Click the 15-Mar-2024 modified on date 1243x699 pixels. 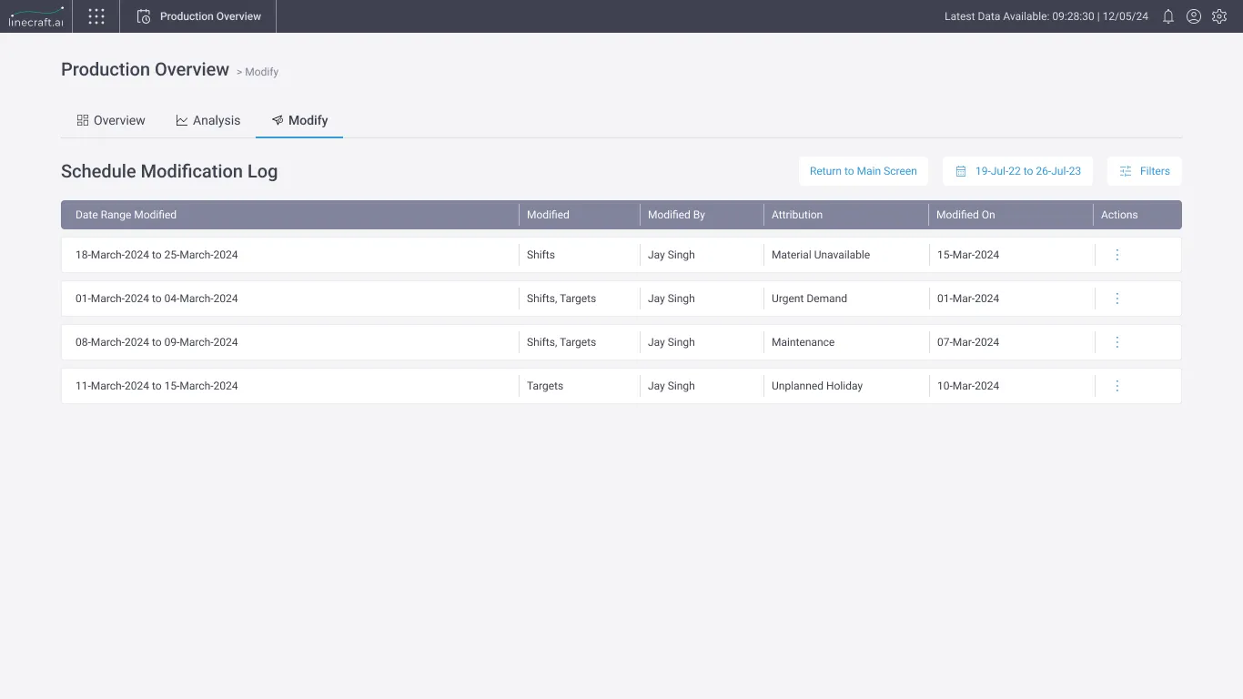[968, 255]
